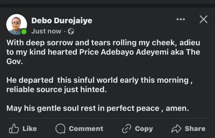
Task: Click the arrow Share icon
Action: coord(176,129)
